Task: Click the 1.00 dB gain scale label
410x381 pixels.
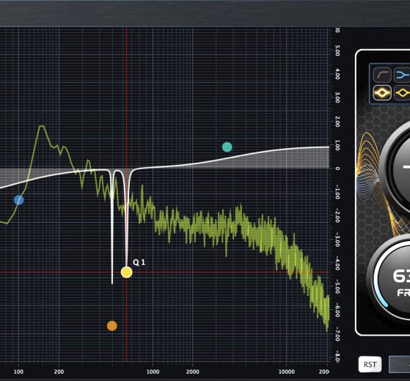Action: (x=337, y=146)
